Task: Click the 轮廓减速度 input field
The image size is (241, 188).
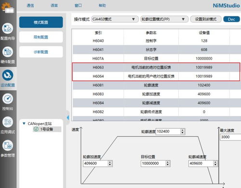Action: pos(201,163)
